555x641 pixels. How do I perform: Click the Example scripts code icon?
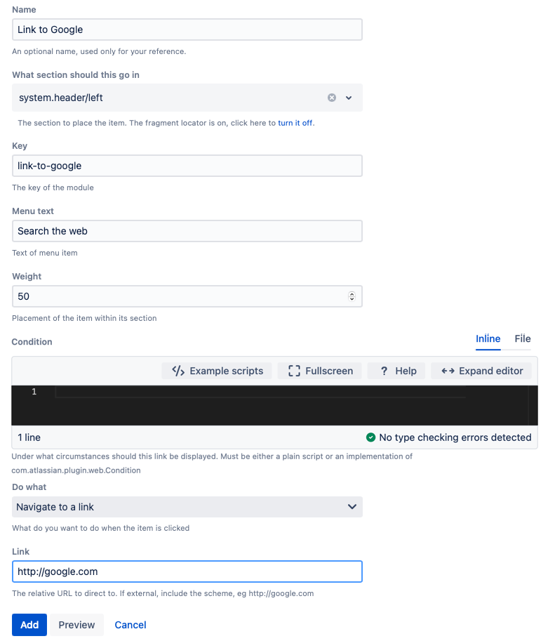pos(178,371)
